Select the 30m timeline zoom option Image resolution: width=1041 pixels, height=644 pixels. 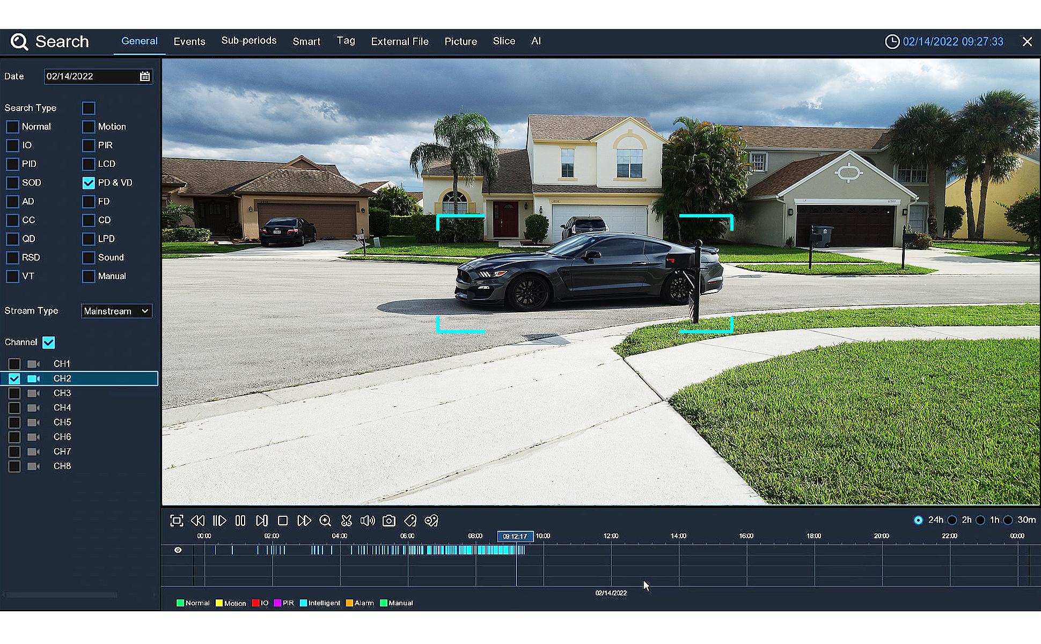[1008, 520]
